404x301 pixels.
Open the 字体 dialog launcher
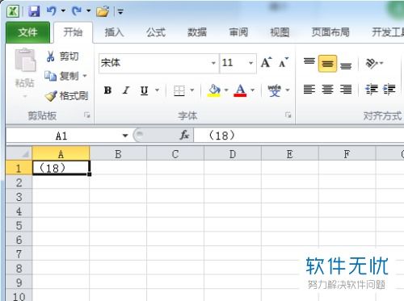(x=288, y=115)
